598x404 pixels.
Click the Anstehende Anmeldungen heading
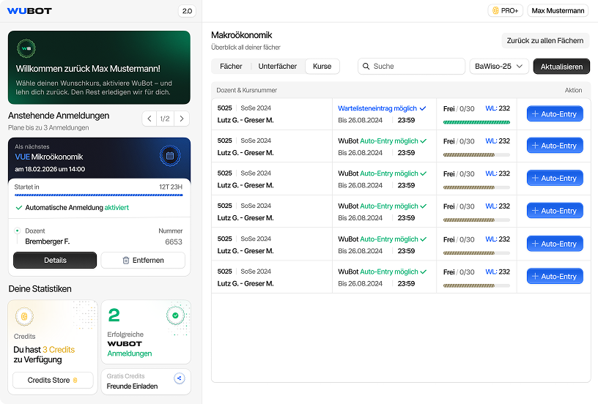[59, 116]
